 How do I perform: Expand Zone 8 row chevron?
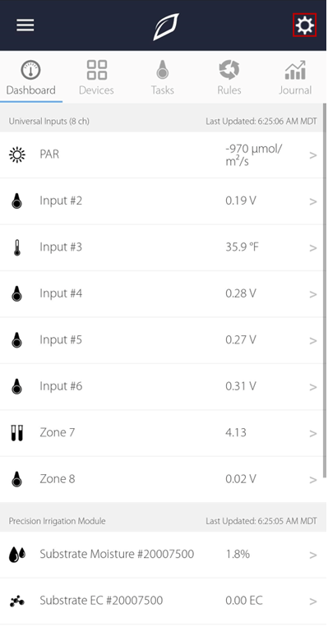313,480
